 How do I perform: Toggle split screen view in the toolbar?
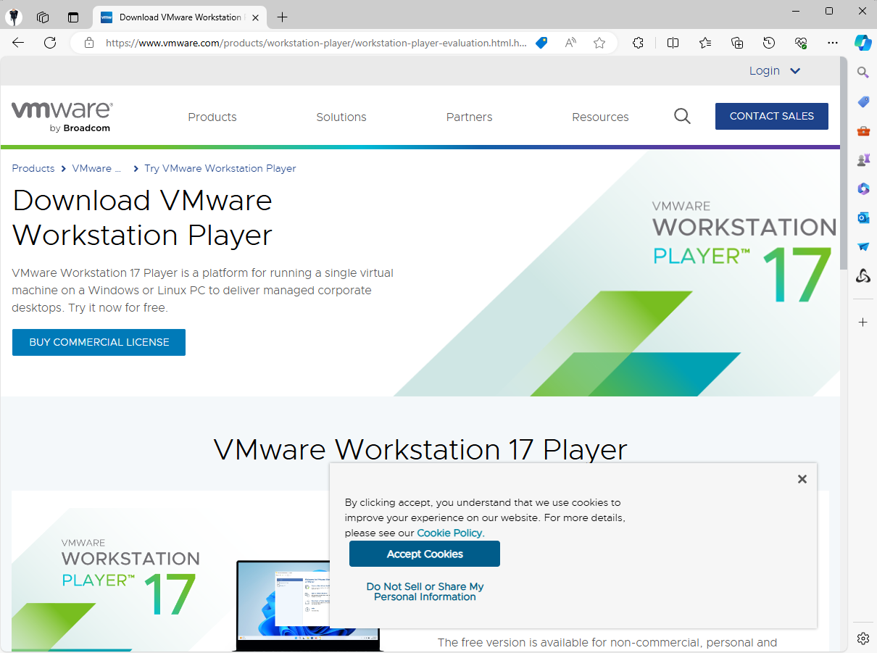point(673,43)
